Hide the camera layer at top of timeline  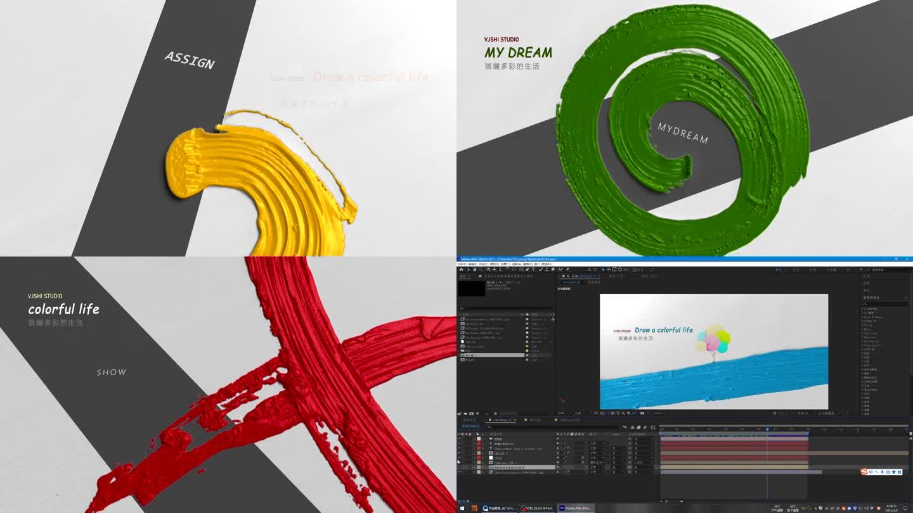[x=460, y=438]
